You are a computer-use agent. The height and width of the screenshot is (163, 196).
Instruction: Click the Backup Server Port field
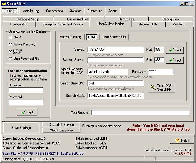pos(159,60)
